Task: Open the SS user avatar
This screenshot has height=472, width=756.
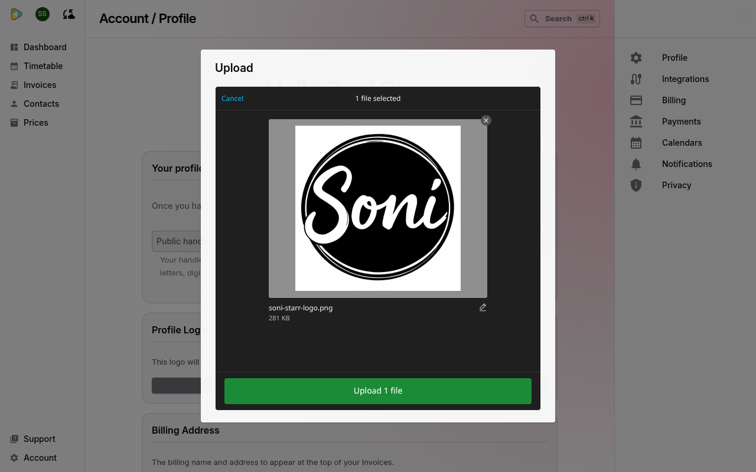Action: [x=42, y=14]
